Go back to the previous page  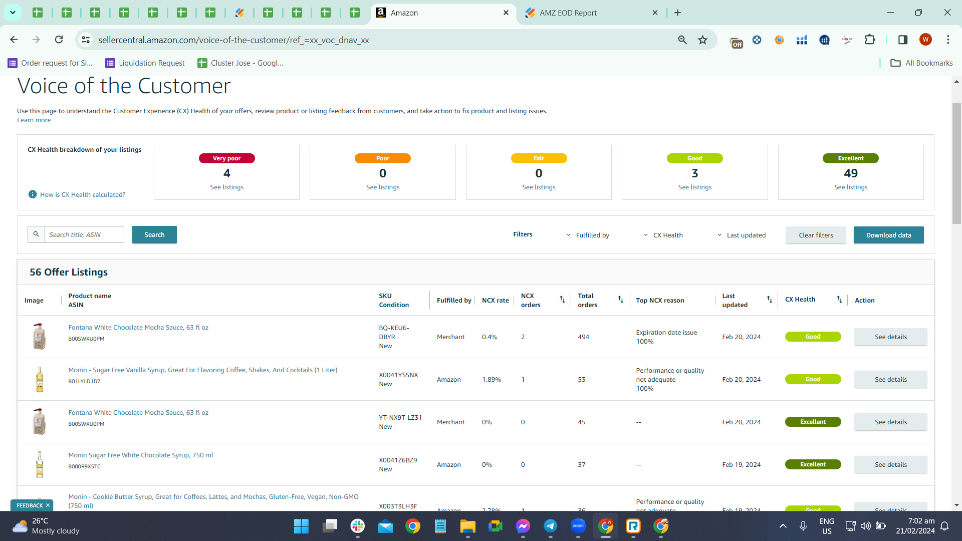[x=14, y=40]
